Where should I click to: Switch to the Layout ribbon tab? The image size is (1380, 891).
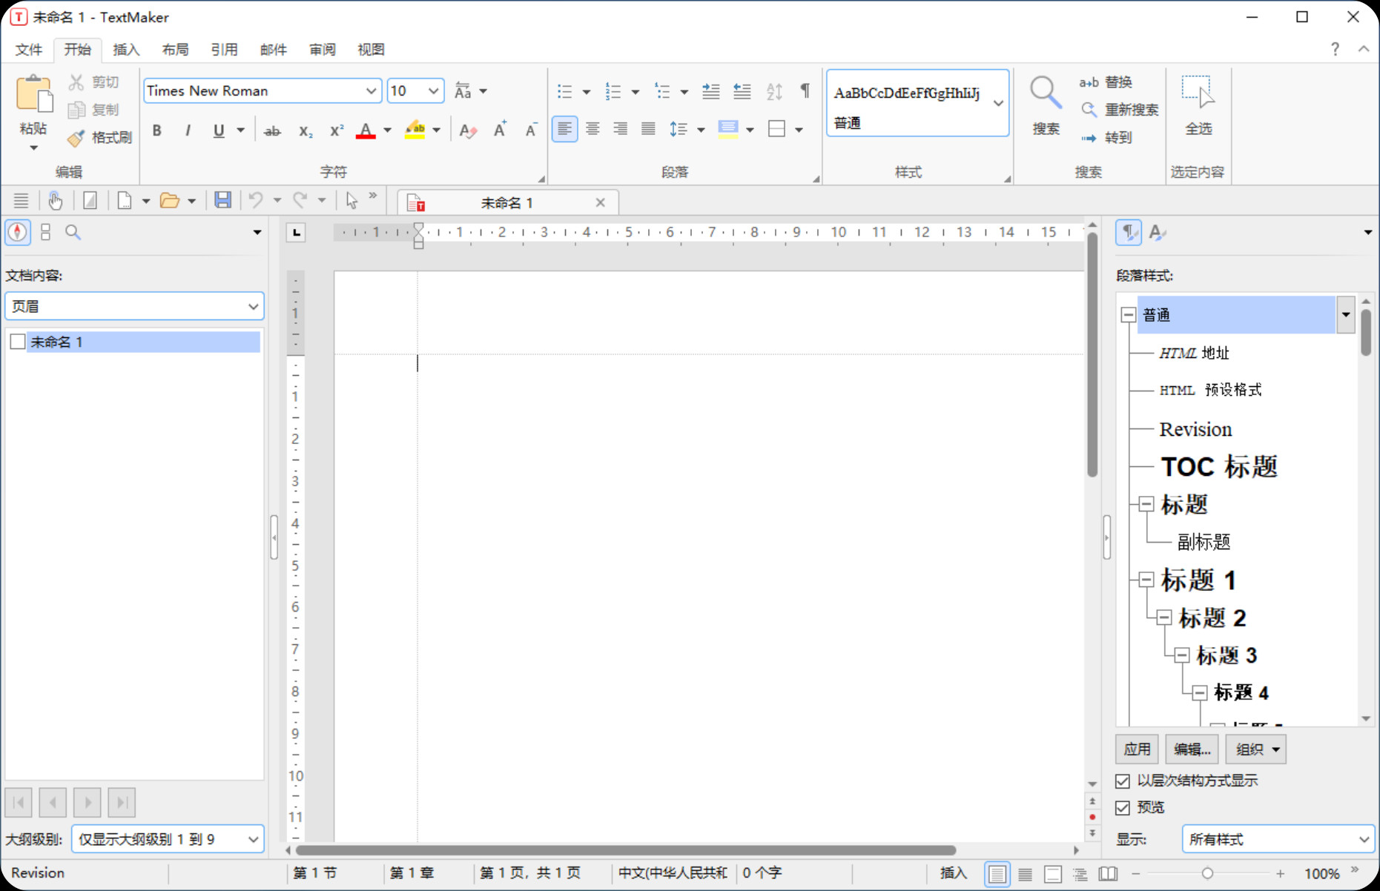(x=175, y=50)
